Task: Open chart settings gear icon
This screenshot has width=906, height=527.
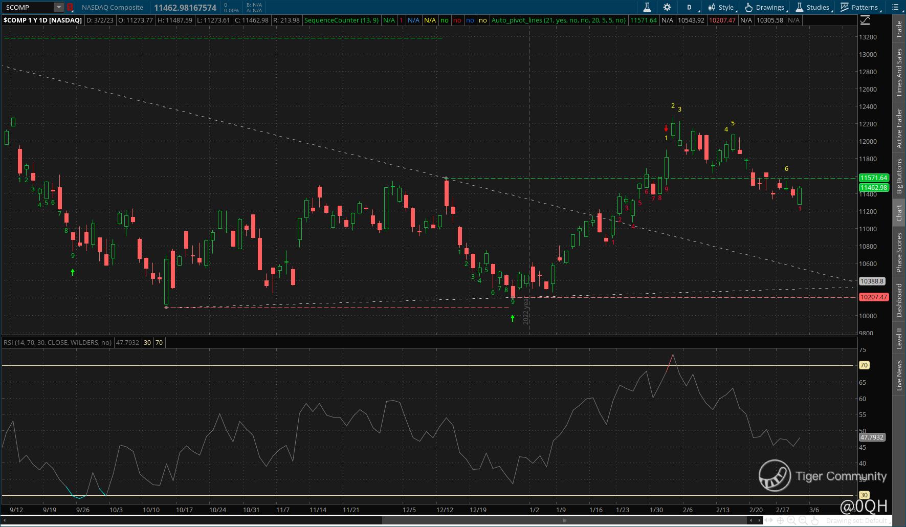Action: pyautogui.click(x=667, y=7)
